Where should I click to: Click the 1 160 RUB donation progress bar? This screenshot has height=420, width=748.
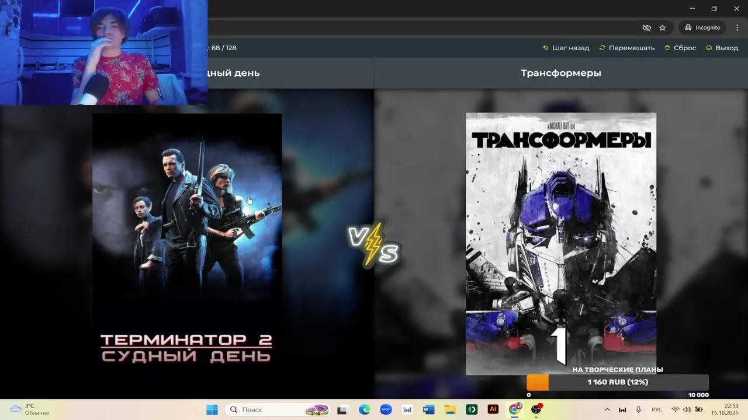coord(618,382)
